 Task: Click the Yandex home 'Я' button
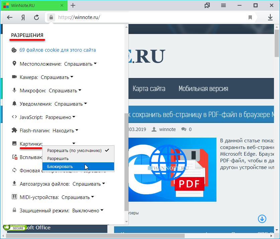(x=23, y=17)
